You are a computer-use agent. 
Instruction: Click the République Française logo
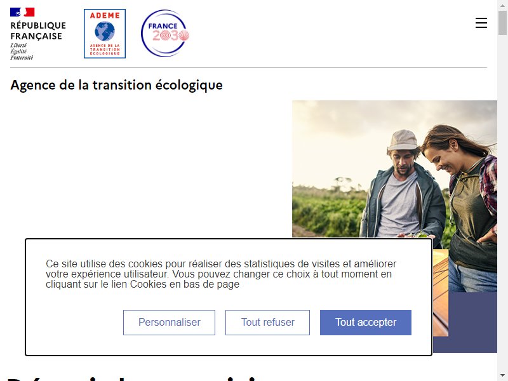[38, 34]
